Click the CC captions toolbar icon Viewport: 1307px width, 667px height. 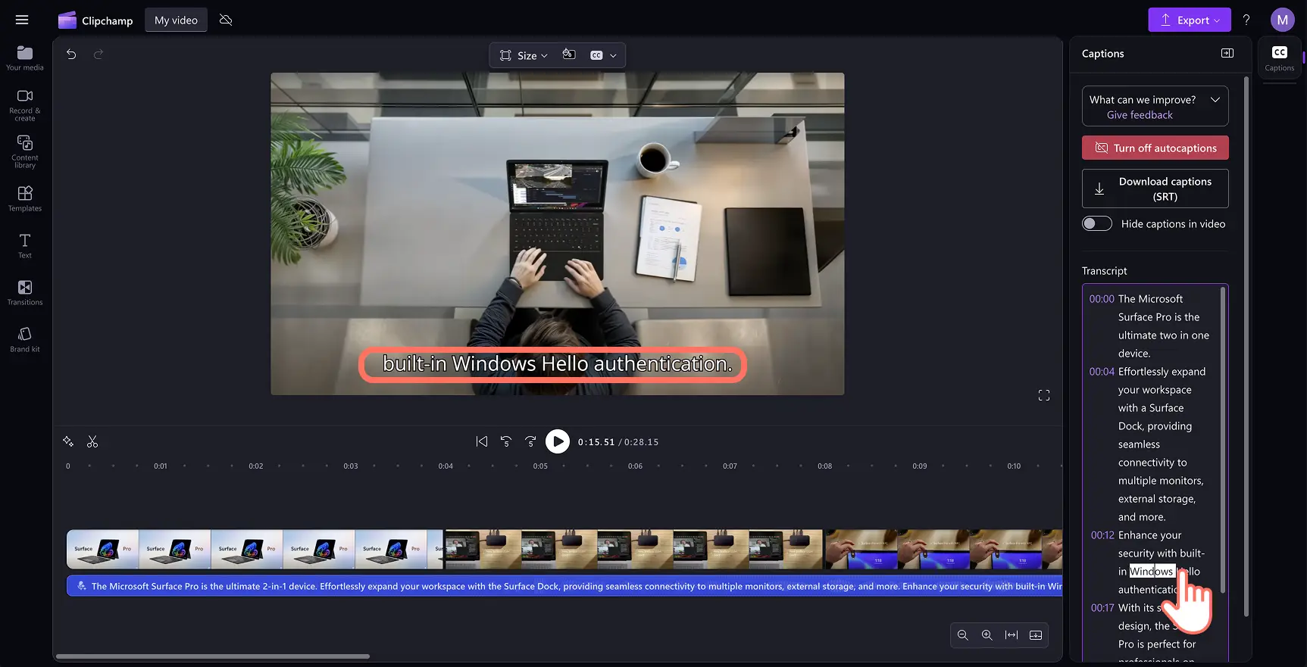coord(596,55)
